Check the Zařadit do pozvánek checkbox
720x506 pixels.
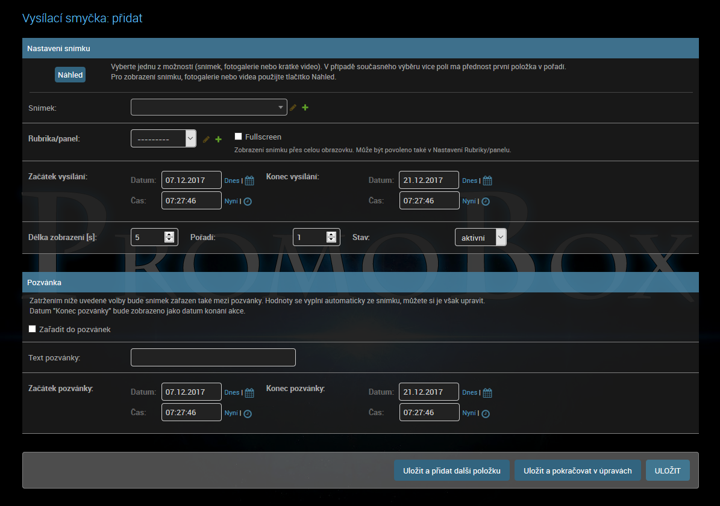pos(33,329)
